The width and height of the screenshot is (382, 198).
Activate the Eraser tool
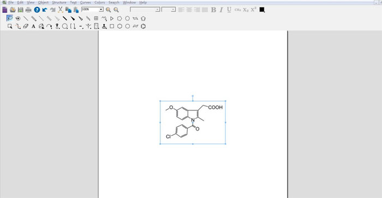26,26
